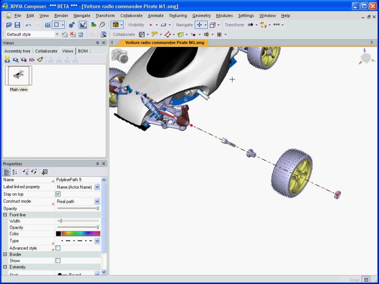
Task: Open the Texturing menu
Action: (178, 16)
